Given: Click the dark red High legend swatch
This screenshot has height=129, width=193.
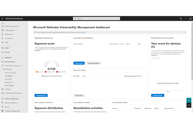Looking at the screenshot, I should [x=57, y=72].
